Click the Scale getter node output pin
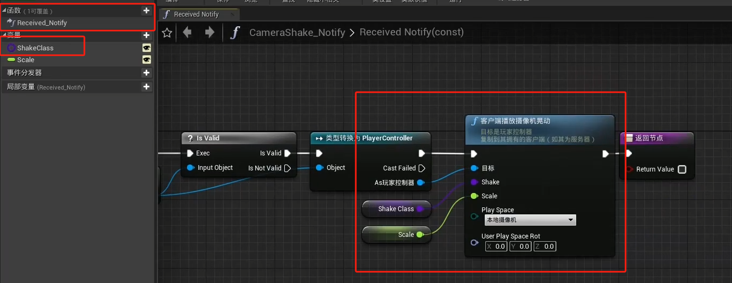The height and width of the screenshot is (283, 732). tap(420, 235)
